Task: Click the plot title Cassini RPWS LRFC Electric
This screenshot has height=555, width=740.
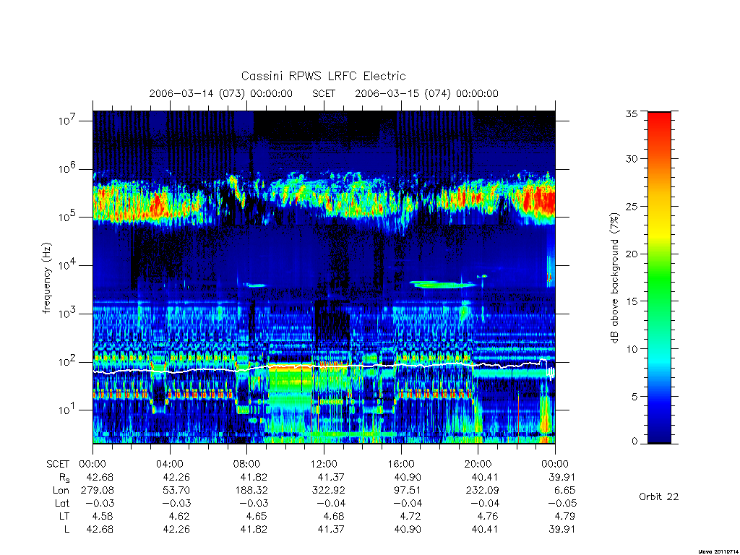Action: pos(323,76)
